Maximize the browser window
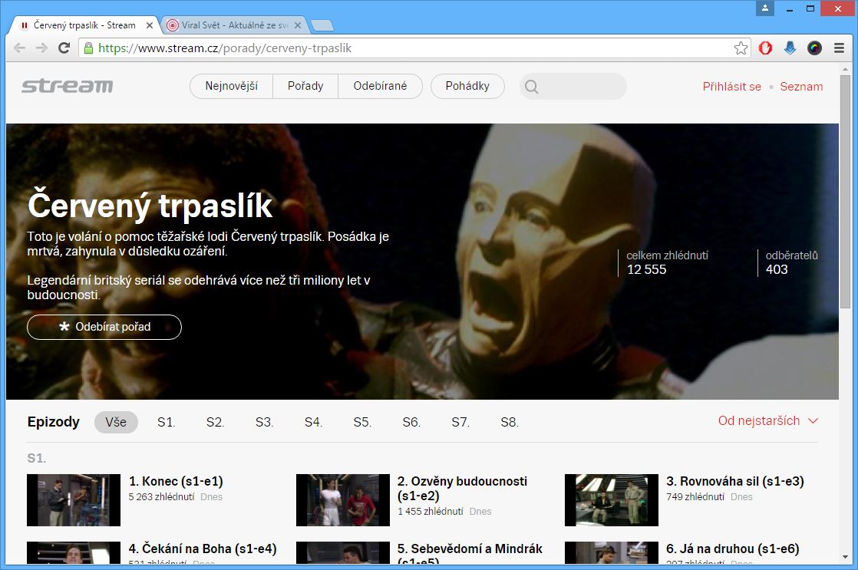Viewport: 858px width, 570px height. [x=810, y=8]
